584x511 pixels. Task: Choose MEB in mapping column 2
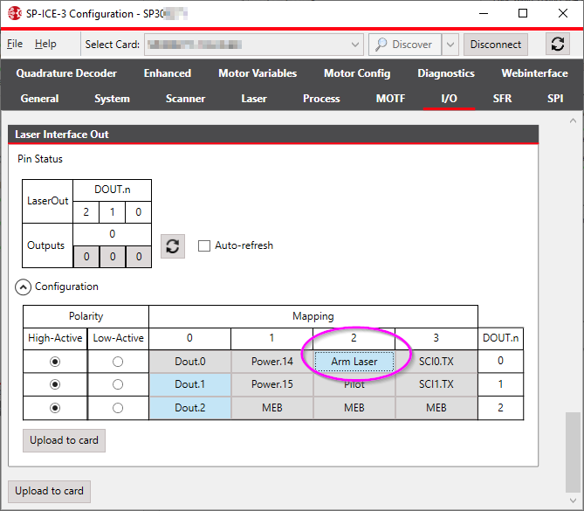(x=354, y=408)
